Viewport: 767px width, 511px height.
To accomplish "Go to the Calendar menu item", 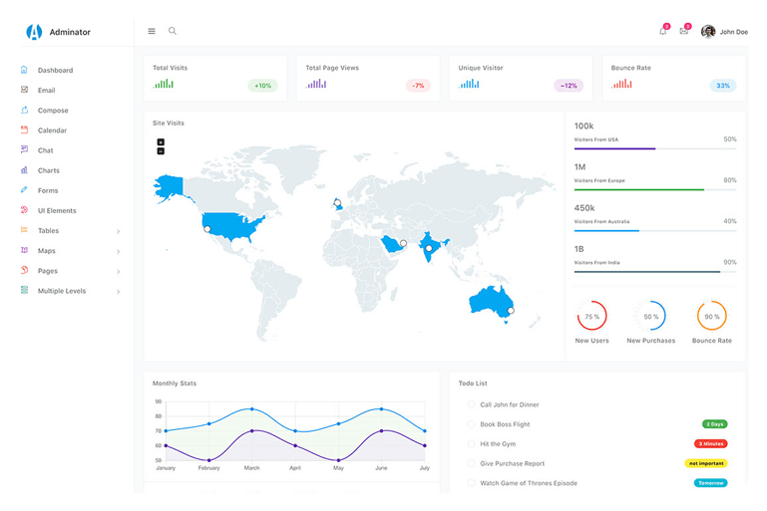I will (x=52, y=130).
